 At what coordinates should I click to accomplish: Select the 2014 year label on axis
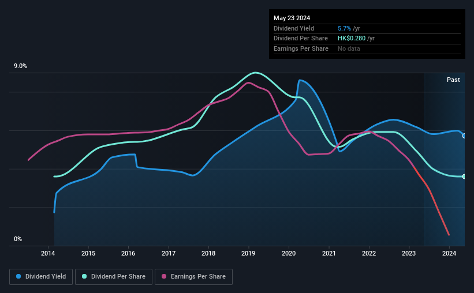48,253
